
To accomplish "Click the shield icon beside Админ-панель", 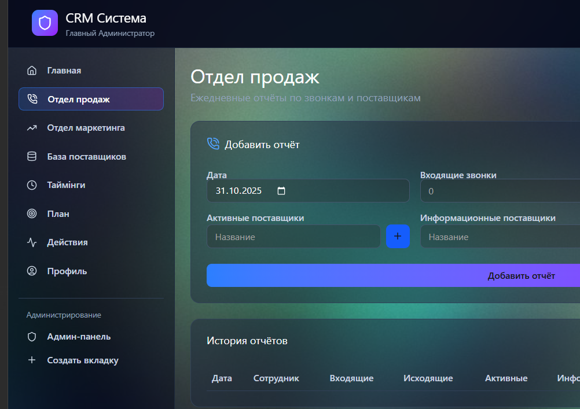I will tap(32, 337).
